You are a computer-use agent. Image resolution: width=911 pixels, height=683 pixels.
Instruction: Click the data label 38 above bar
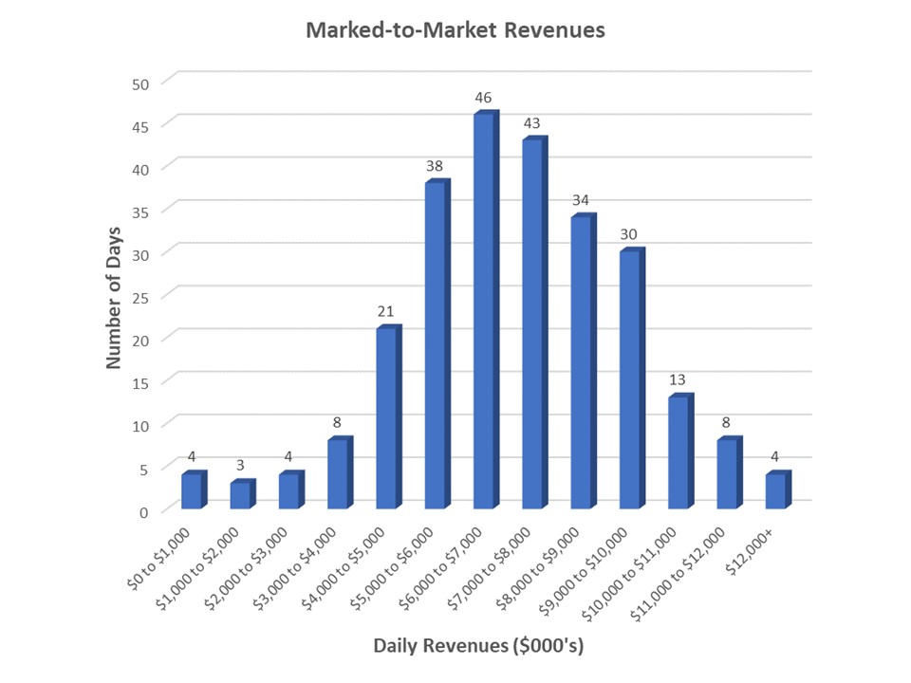[436, 166]
